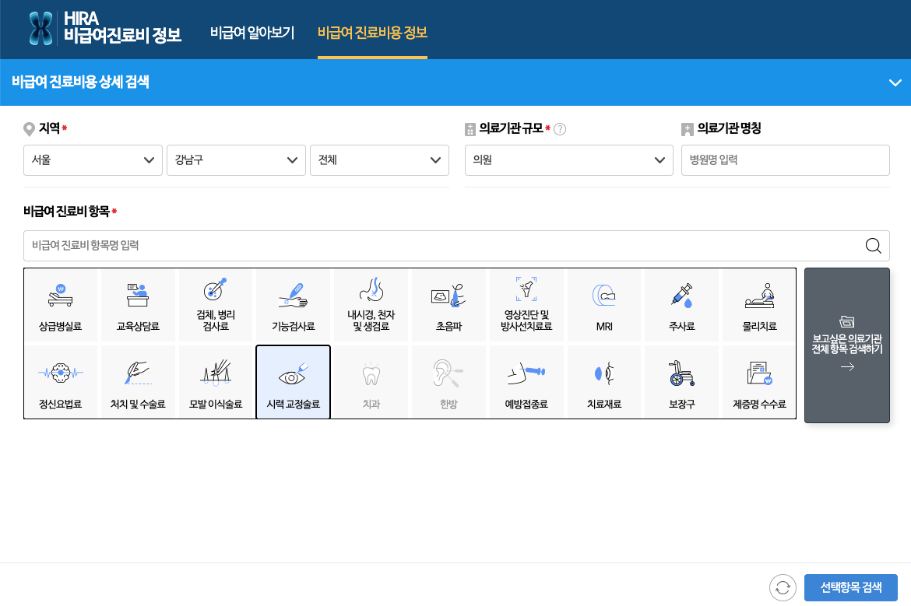911x606 pixels.
Task: Toggle the 치과 (dental) category tile
Action: click(371, 381)
